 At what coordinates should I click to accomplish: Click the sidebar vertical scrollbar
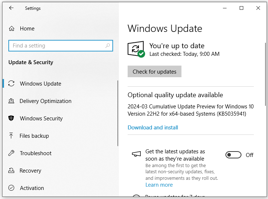click(x=118, y=112)
